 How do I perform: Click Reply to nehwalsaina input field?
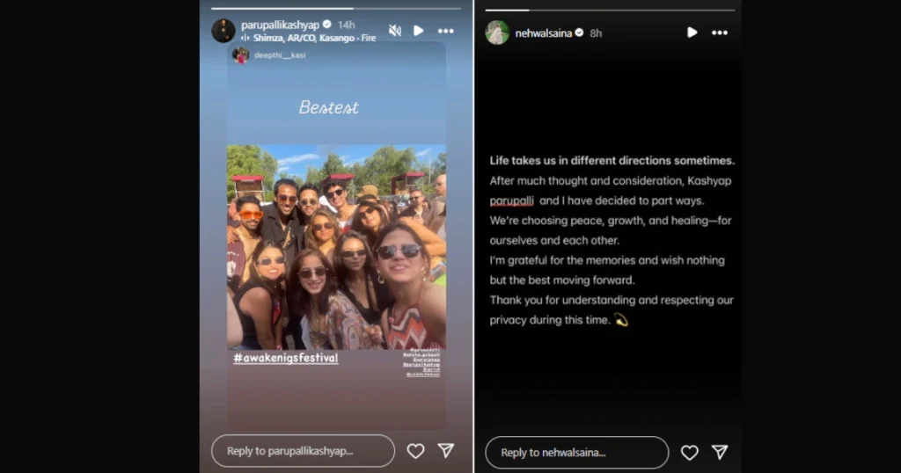pyautogui.click(x=577, y=452)
